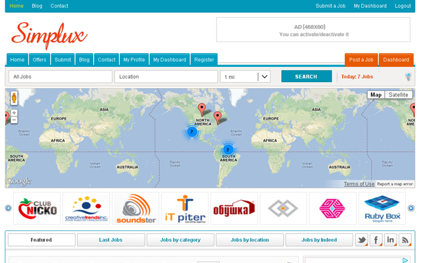Click the orange Post a Job button
The image size is (421, 263).
click(x=361, y=60)
